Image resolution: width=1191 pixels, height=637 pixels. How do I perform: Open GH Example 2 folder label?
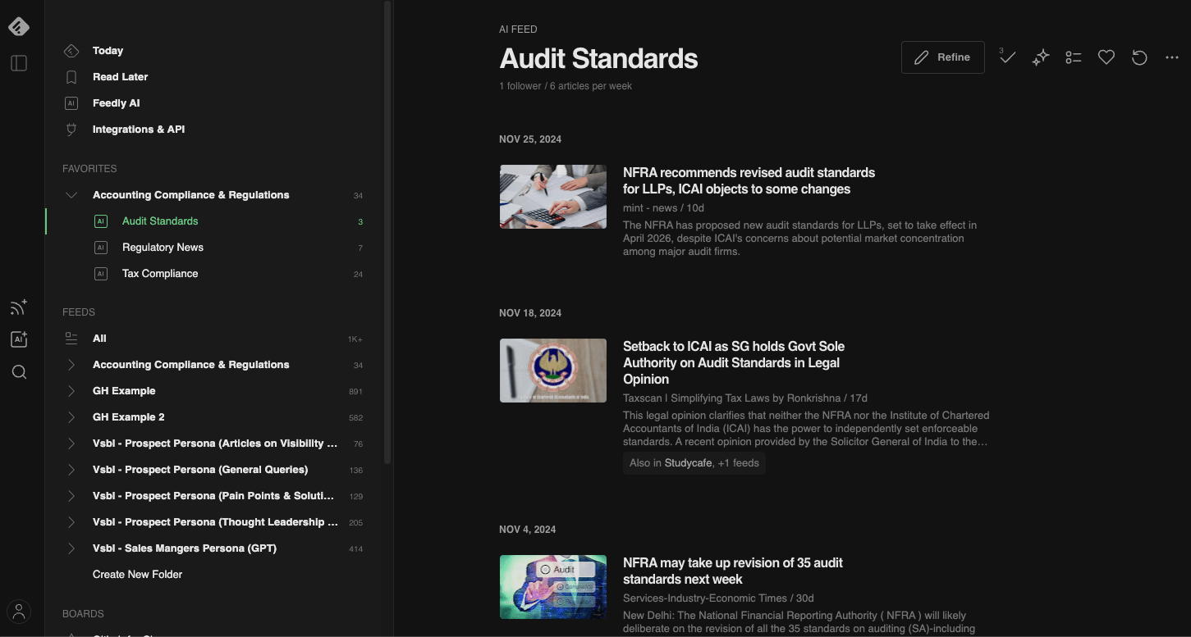tap(128, 417)
